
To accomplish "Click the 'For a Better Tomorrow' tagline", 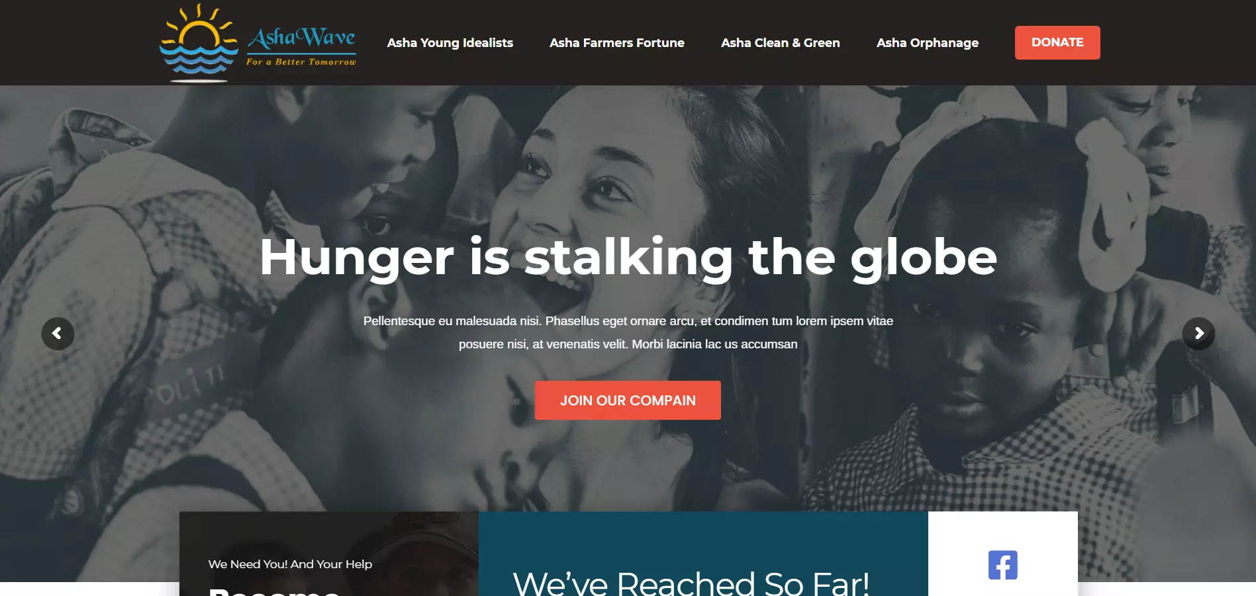I will pos(301,62).
